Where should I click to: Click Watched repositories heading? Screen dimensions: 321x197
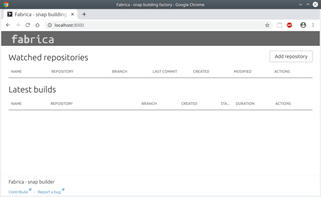coord(48,57)
